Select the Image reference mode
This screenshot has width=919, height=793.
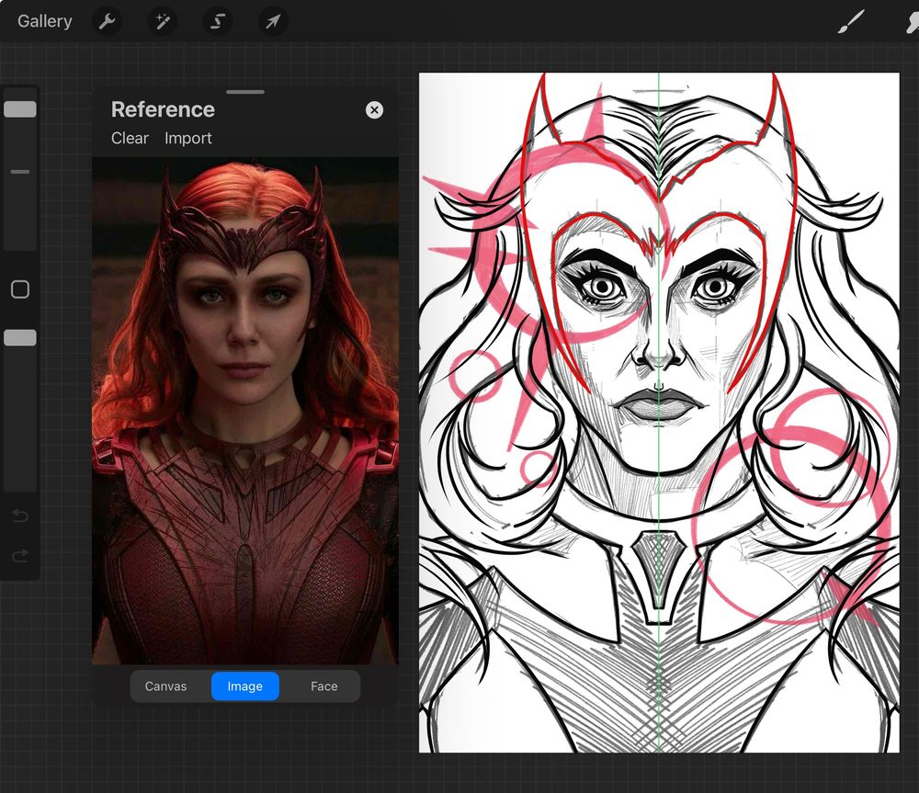click(244, 685)
